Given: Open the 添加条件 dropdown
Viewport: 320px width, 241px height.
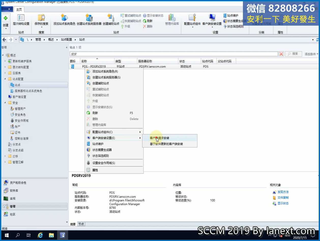Looking at the screenshot, I should pyautogui.click(x=311, y=54).
